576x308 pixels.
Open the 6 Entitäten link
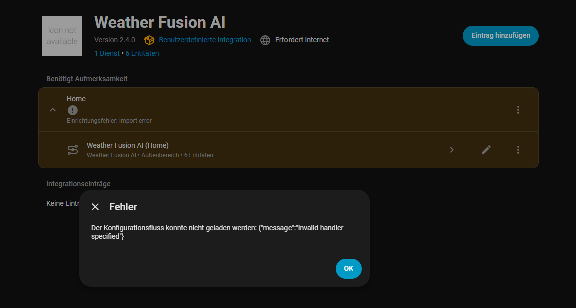point(142,53)
